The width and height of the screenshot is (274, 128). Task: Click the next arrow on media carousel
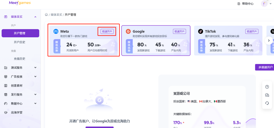click(269, 40)
